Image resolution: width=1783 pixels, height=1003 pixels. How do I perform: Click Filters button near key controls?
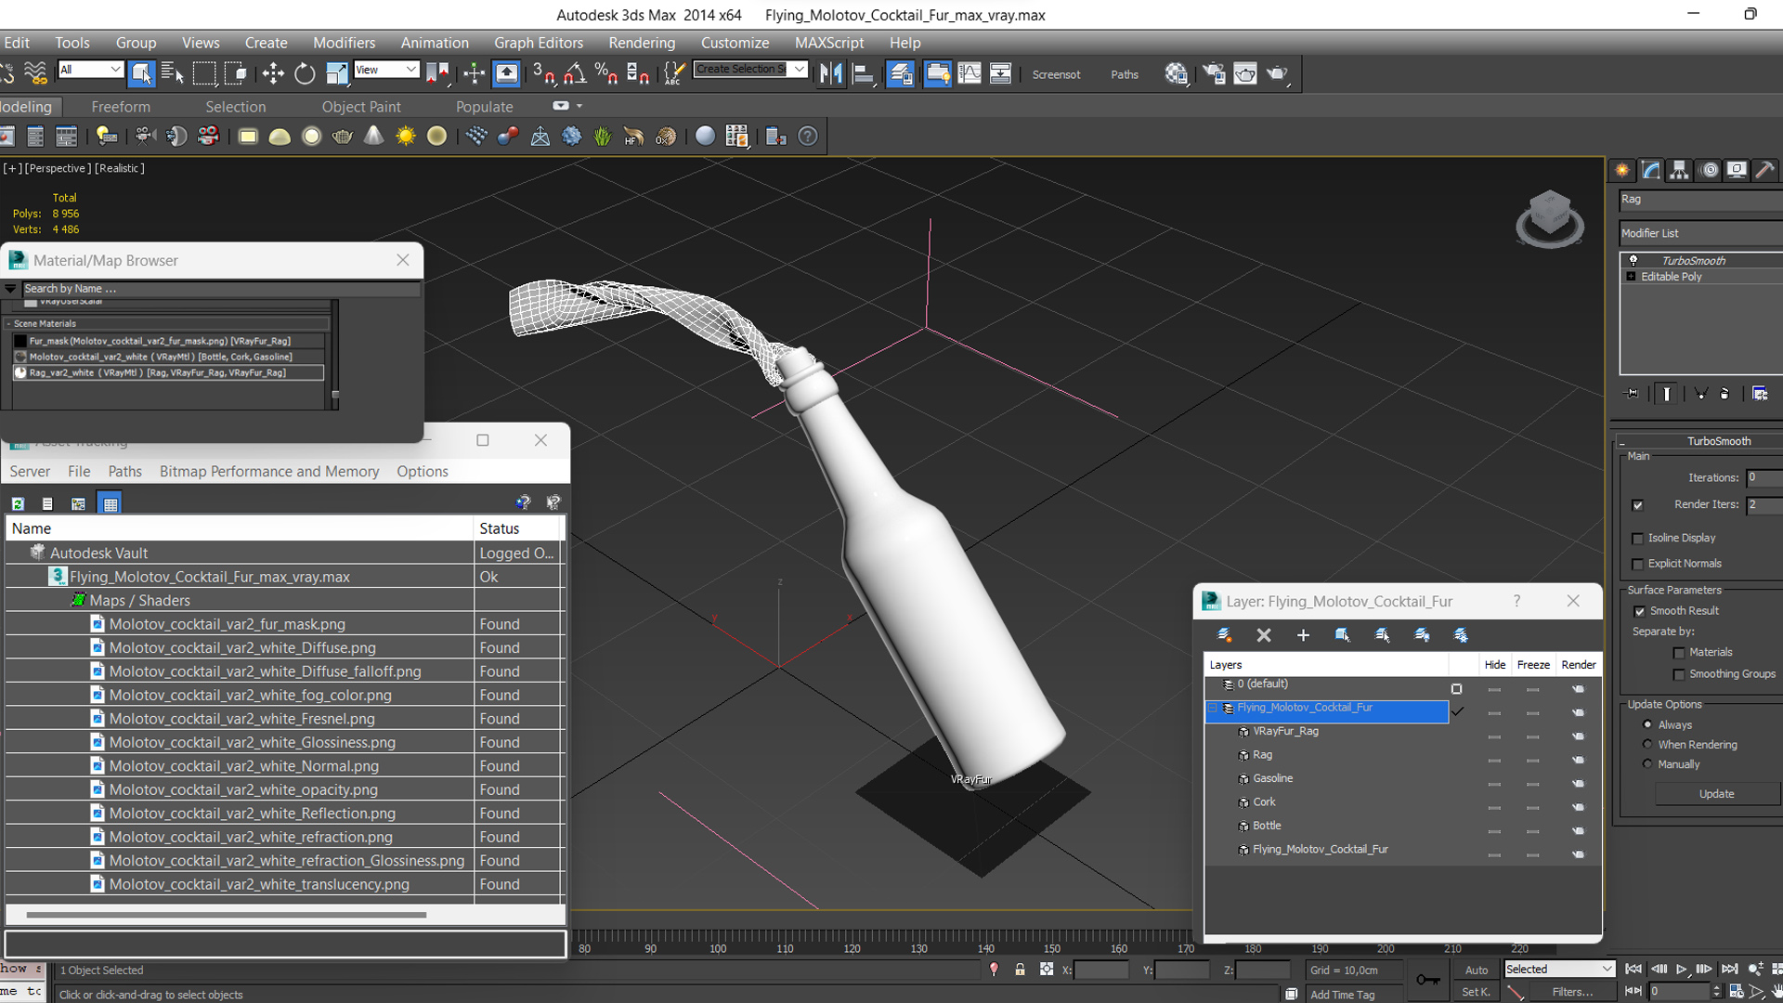tap(1572, 992)
